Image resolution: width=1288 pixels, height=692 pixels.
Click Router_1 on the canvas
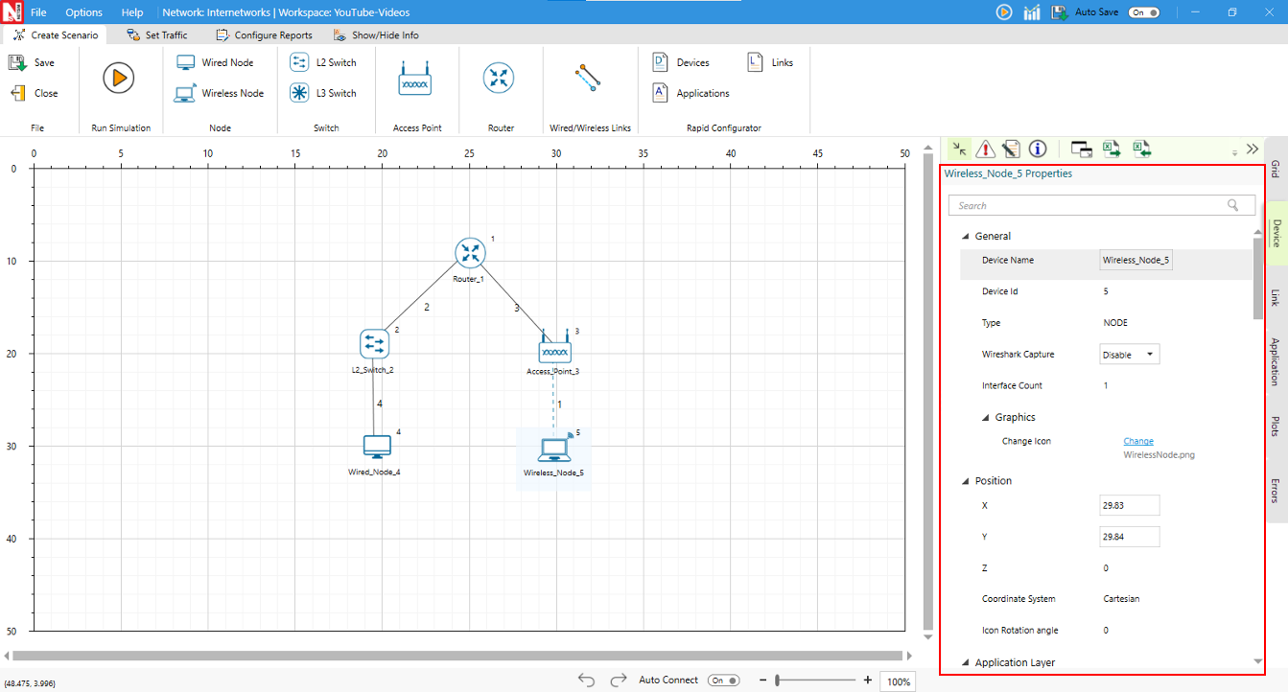coord(470,253)
